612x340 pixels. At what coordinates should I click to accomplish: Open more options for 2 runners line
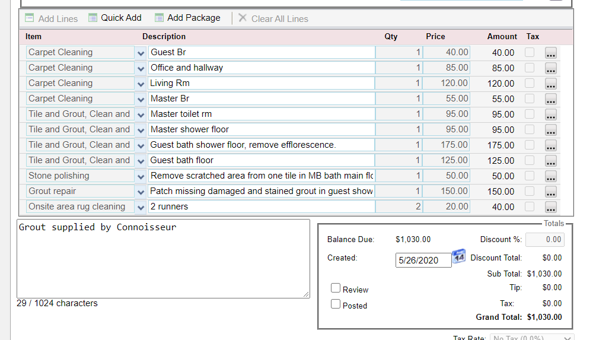(551, 207)
